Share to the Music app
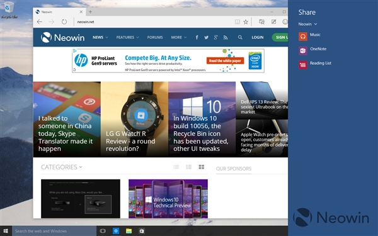This screenshot has width=378, height=236. [x=309, y=36]
